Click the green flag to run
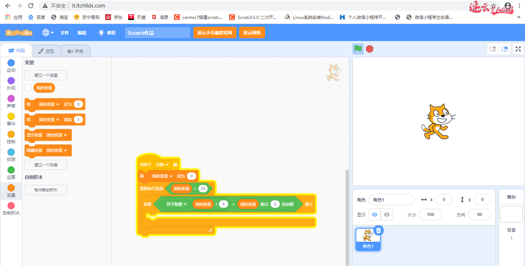This screenshot has width=525, height=266. point(358,49)
